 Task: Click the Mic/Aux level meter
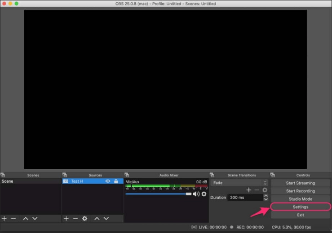[x=166, y=186]
